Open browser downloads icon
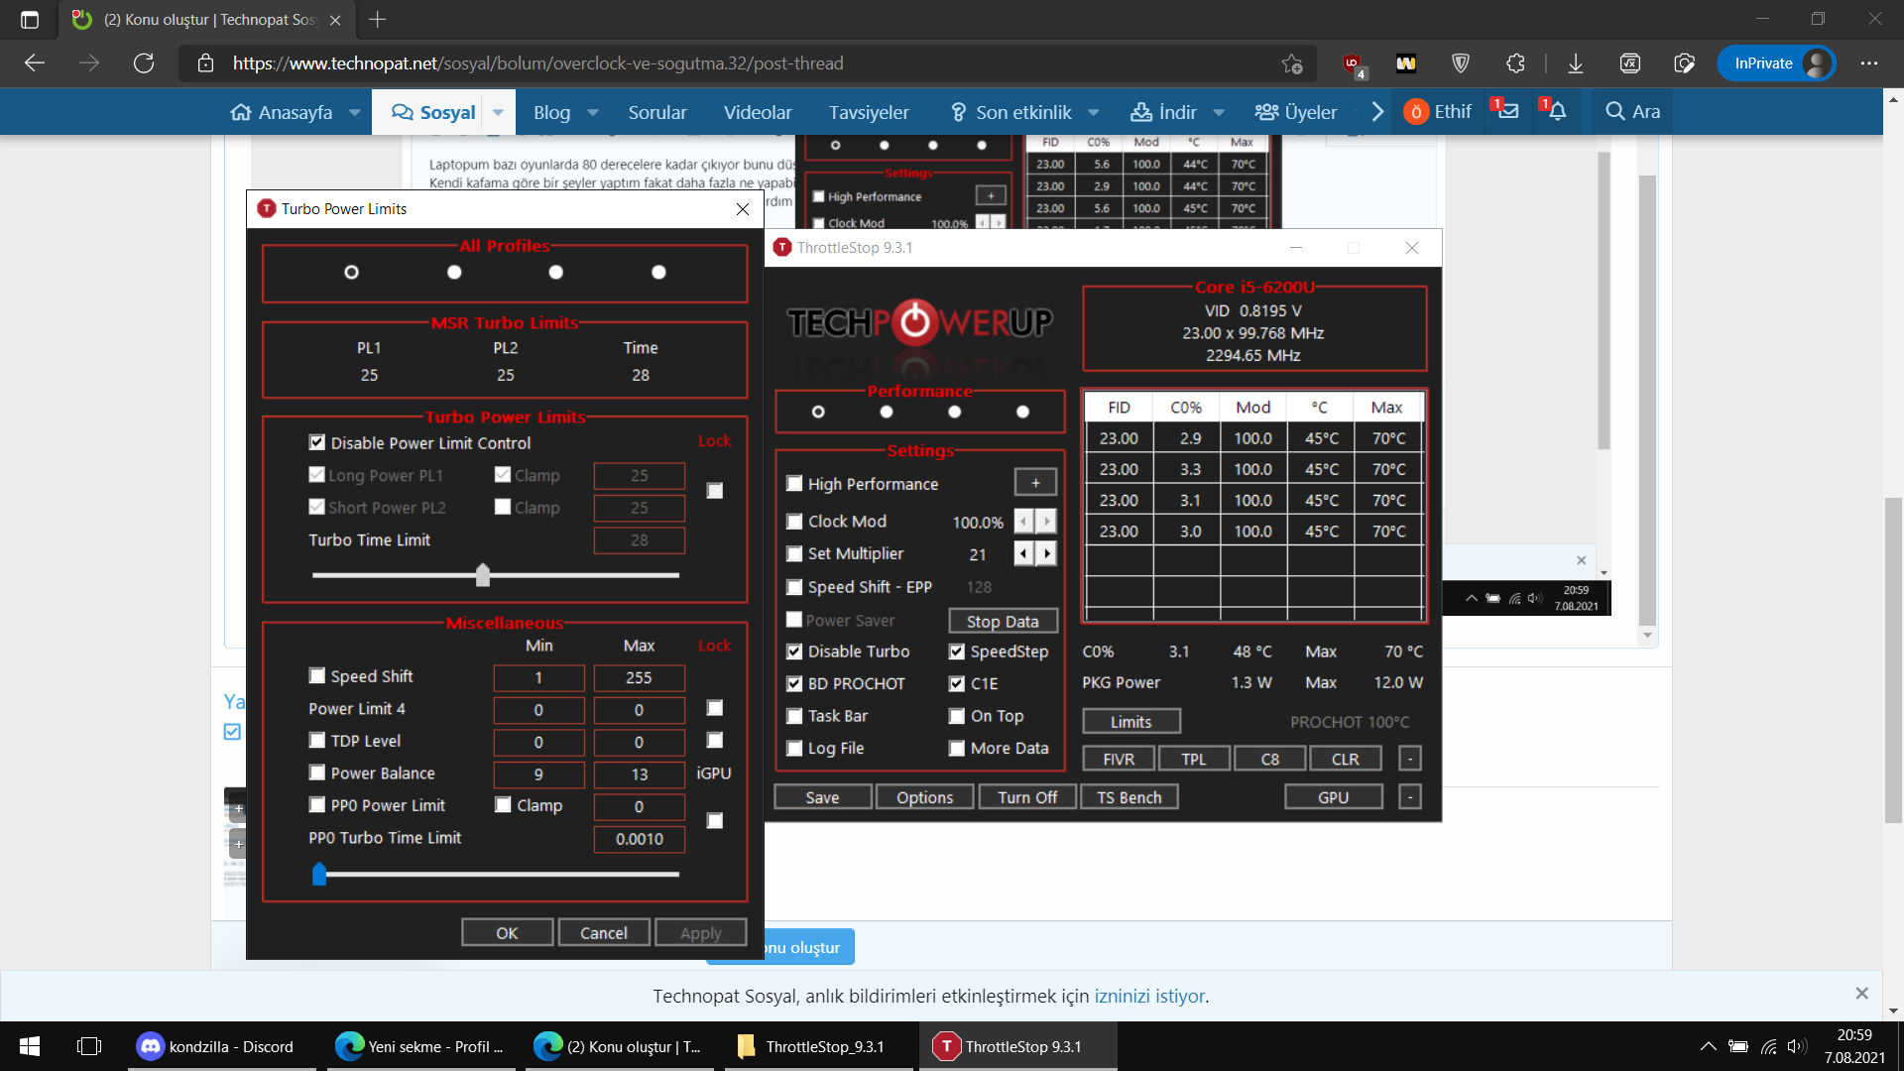This screenshot has width=1904, height=1071. (x=1575, y=63)
